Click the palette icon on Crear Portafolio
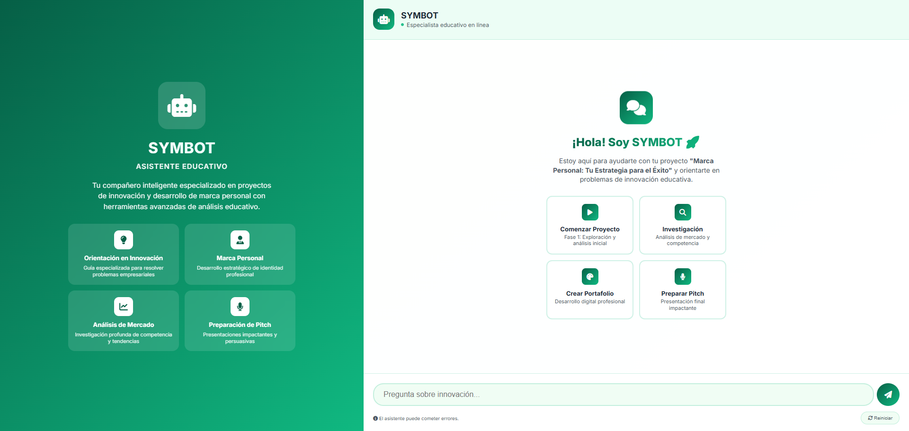The width and height of the screenshot is (909, 431). 589,276
